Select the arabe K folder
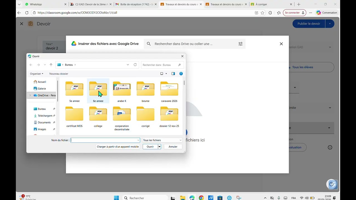This screenshot has height=200, width=356. pos(122,91)
